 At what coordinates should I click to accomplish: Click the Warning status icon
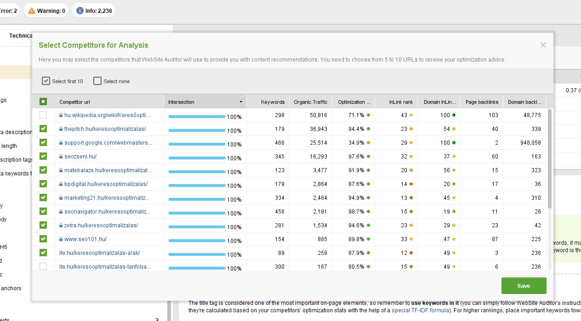pos(32,11)
